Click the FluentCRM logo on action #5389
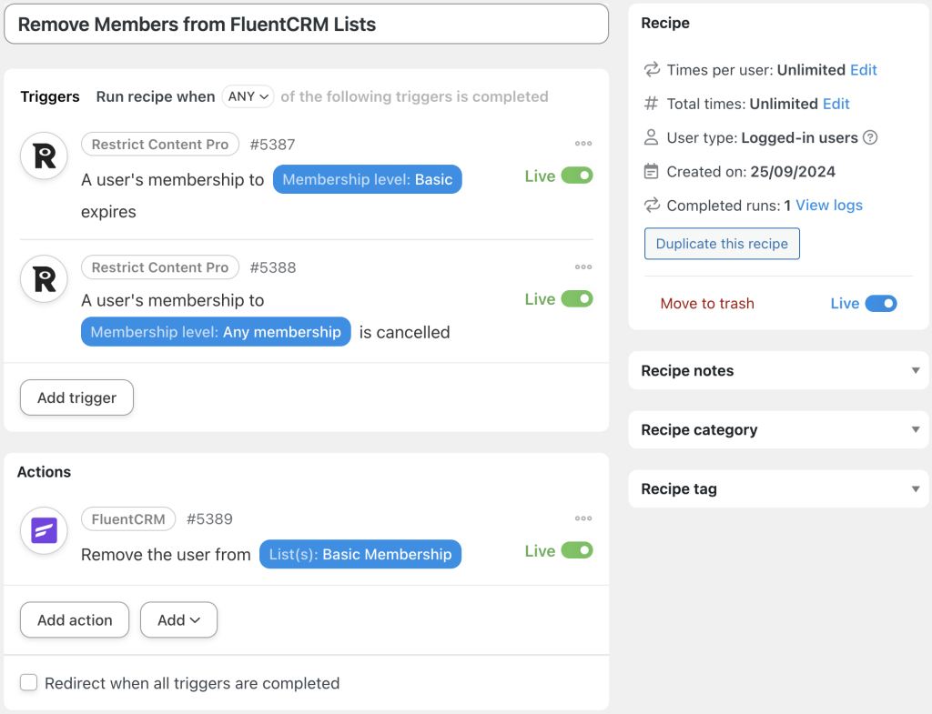The width and height of the screenshot is (932, 714). (43, 532)
